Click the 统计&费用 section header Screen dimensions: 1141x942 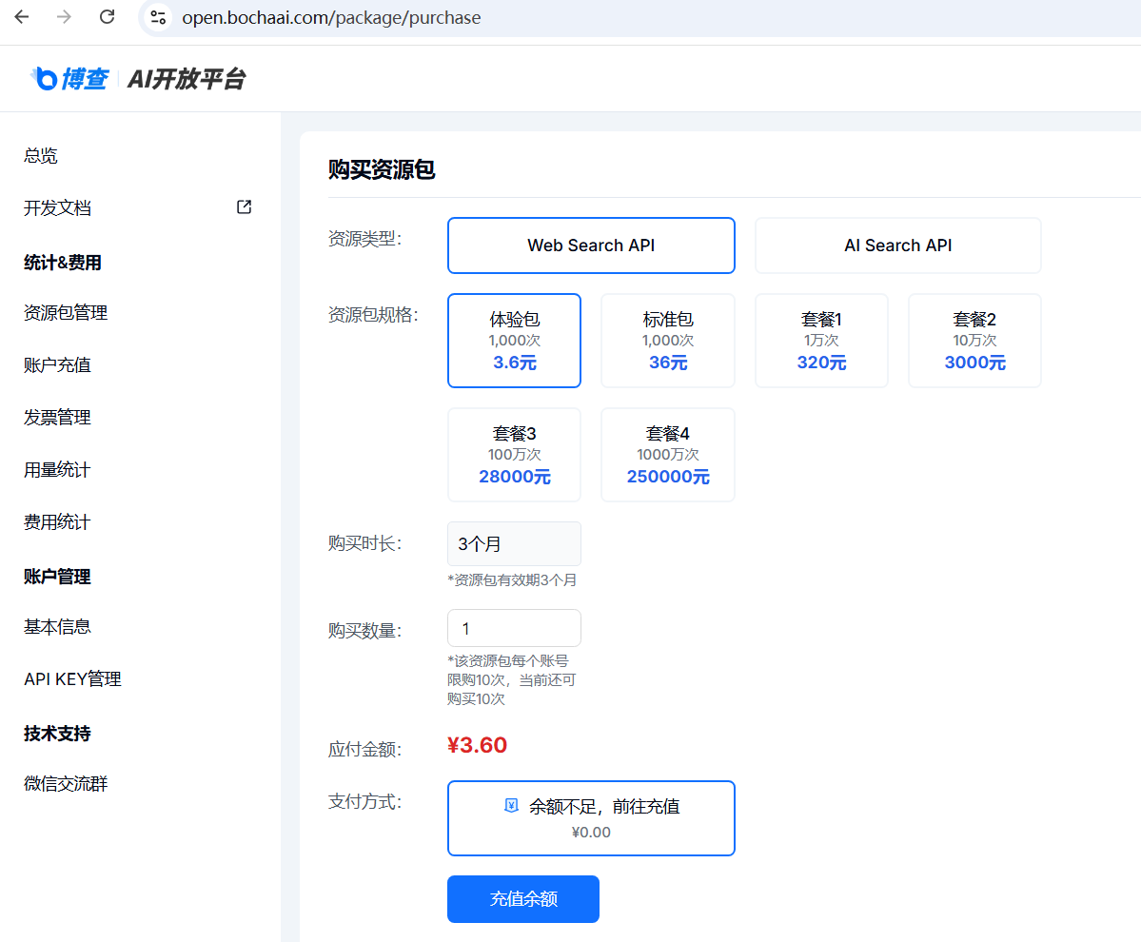[63, 263]
